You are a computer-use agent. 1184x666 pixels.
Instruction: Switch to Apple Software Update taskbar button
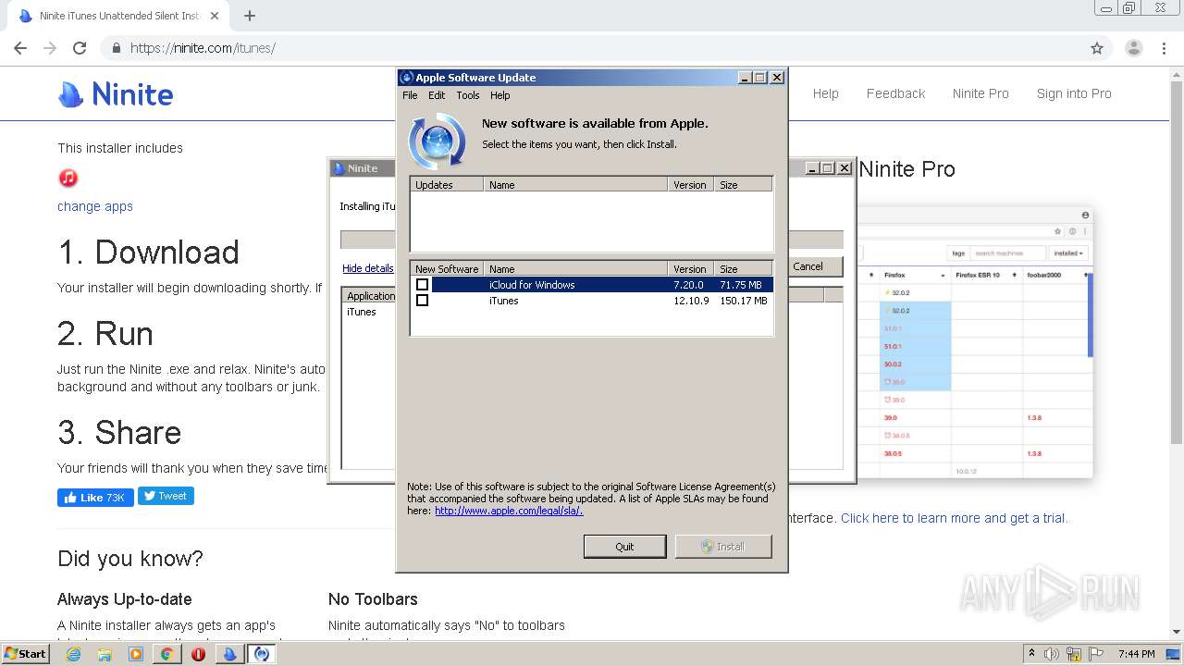click(262, 654)
